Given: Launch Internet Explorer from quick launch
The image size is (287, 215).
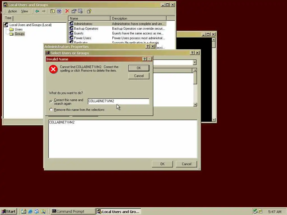Looking at the screenshot, I should click(30, 212).
